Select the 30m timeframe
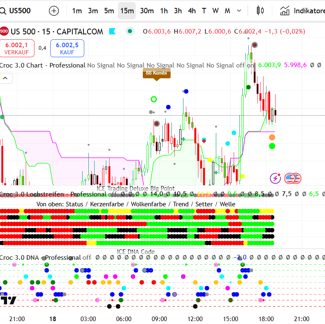Screen dimensions: 325x324 [147, 11]
